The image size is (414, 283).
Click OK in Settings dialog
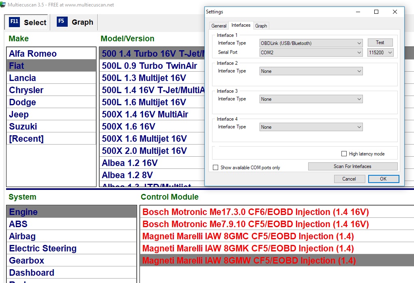pos(383,179)
